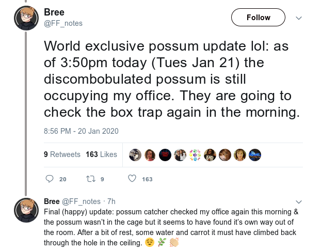The height and width of the screenshot is (250, 321).
Task: Click the @FF_notes handle under Bree's name
Action: coord(63,23)
